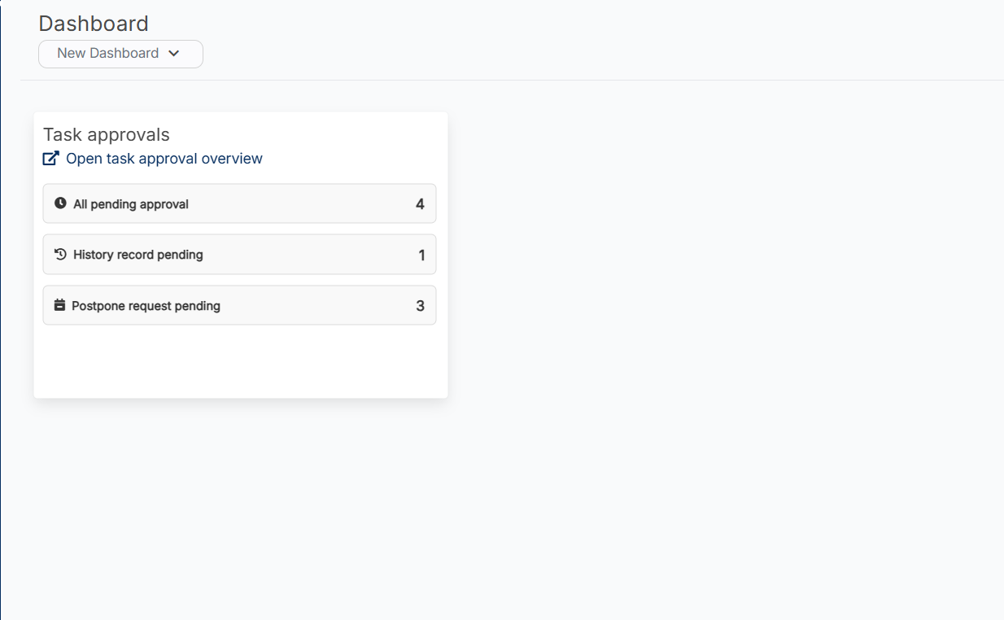This screenshot has width=1004, height=620.
Task: Open the New Dashboard selector label
Action: tap(107, 54)
